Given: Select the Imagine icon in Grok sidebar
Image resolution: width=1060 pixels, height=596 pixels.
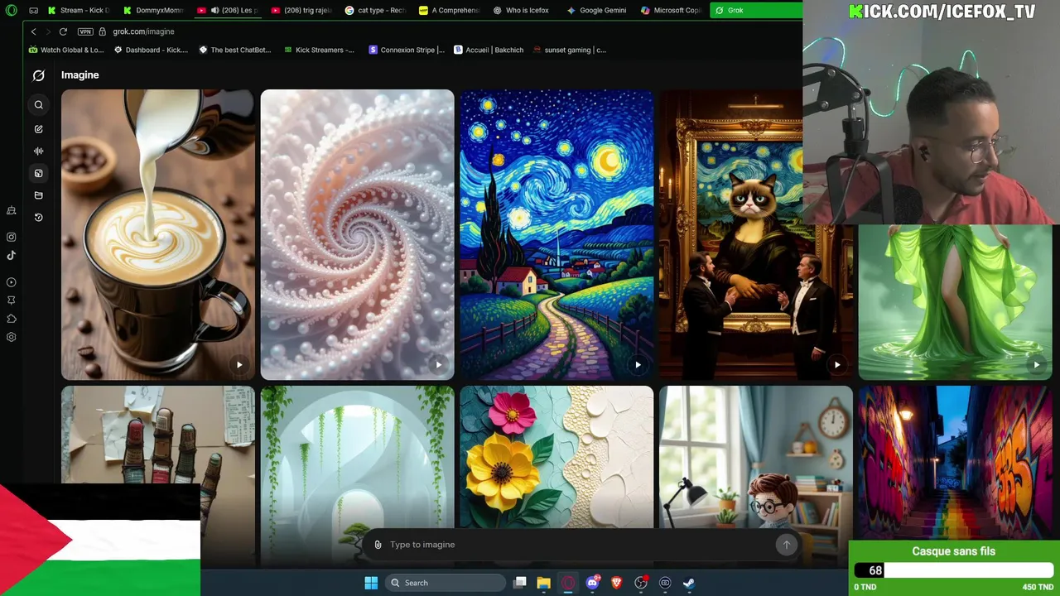Looking at the screenshot, I should 38,173.
